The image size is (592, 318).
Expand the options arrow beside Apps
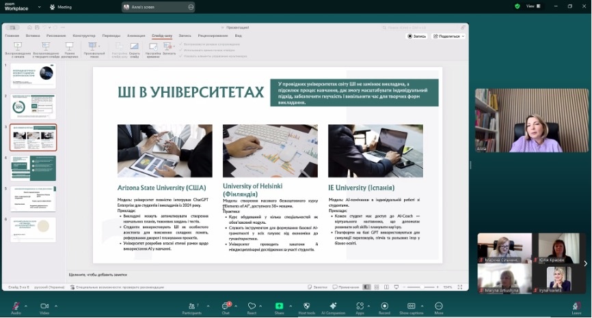click(x=369, y=306)
